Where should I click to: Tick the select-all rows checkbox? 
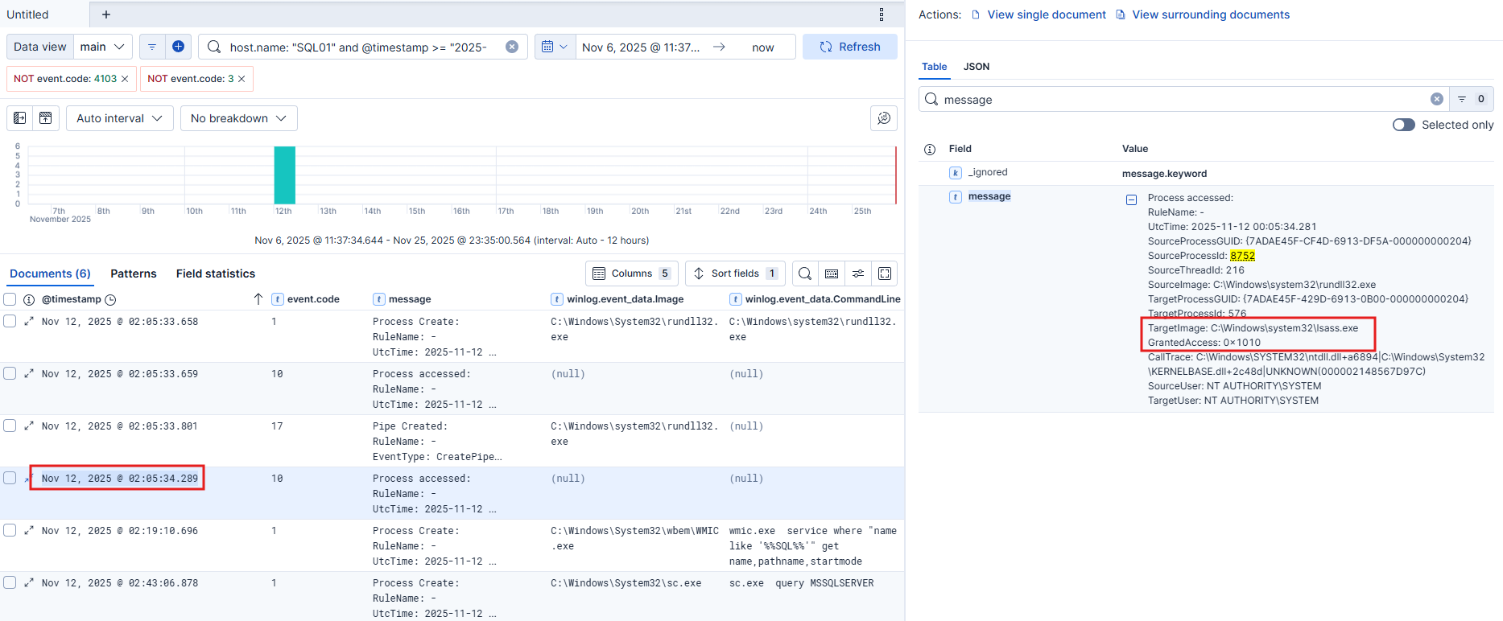pos(10,299)
